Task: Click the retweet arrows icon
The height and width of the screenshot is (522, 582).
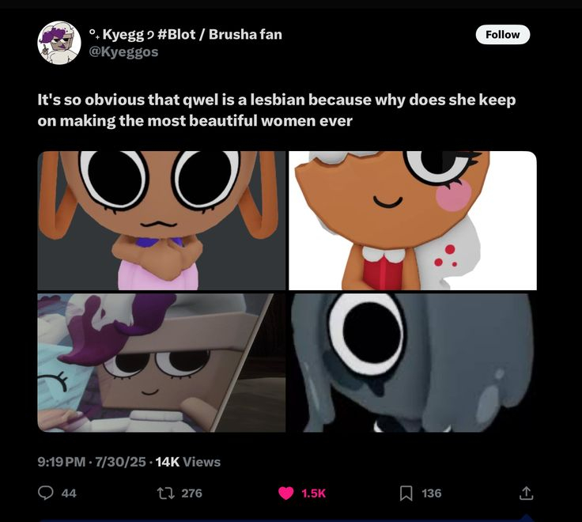Action: 165,493
